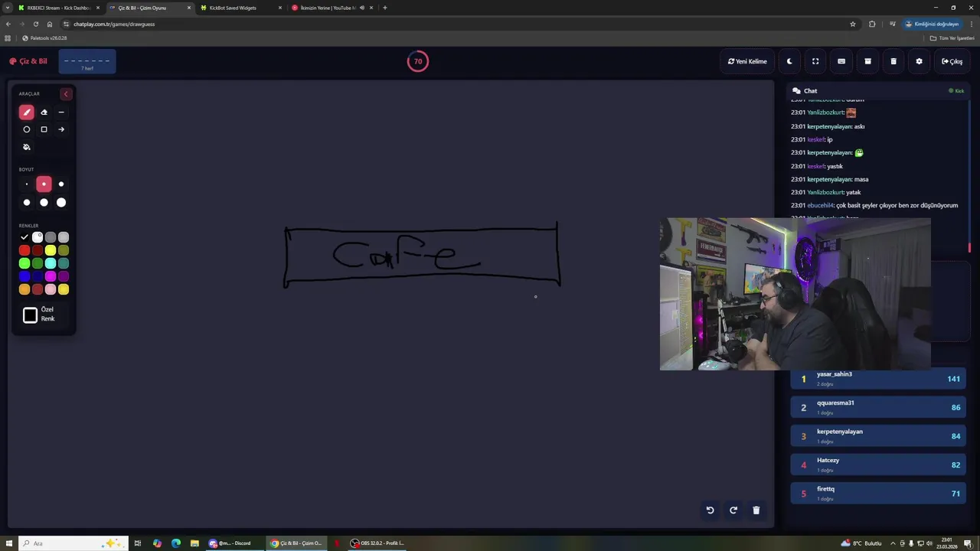Image resolution: width=980 pixels, height=551 pixels.
Task: Select firettq leaderboard row
Action: pyautogui.click(x=878, y=494)
